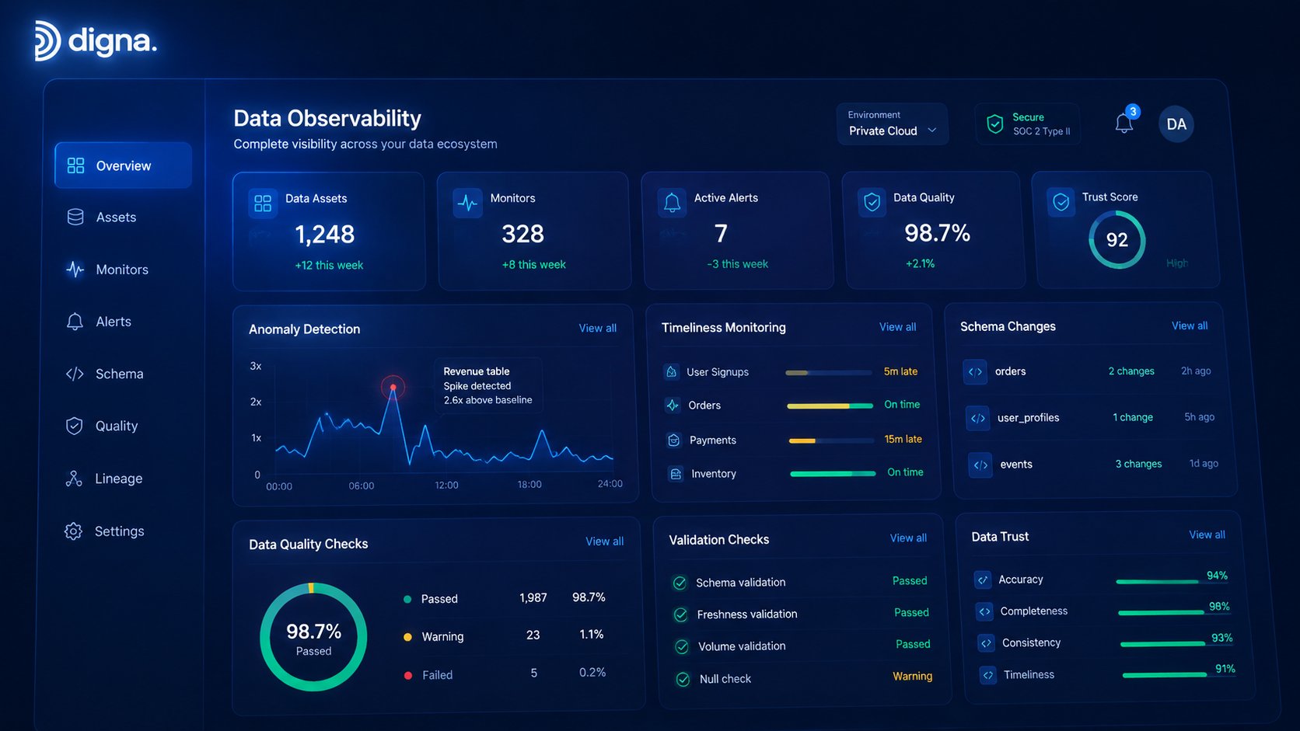Click the '3 changes' text for events

tap(1139, 464)
